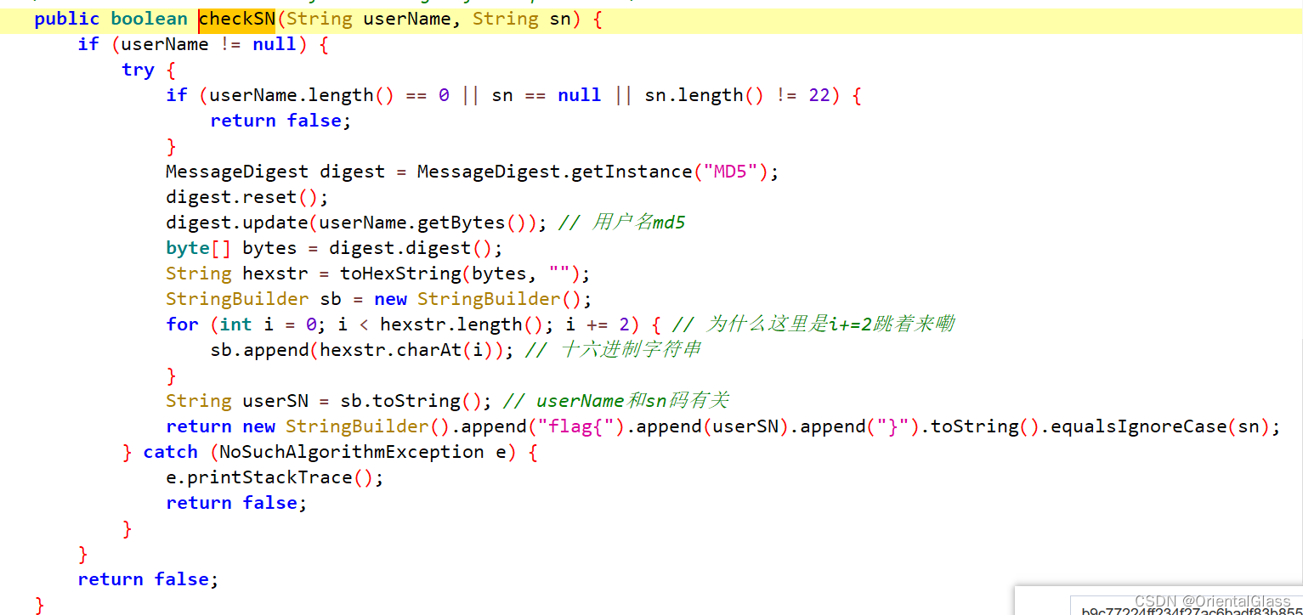
Task: Click the 'digest.reset();' line
Action: coord(247,198)
